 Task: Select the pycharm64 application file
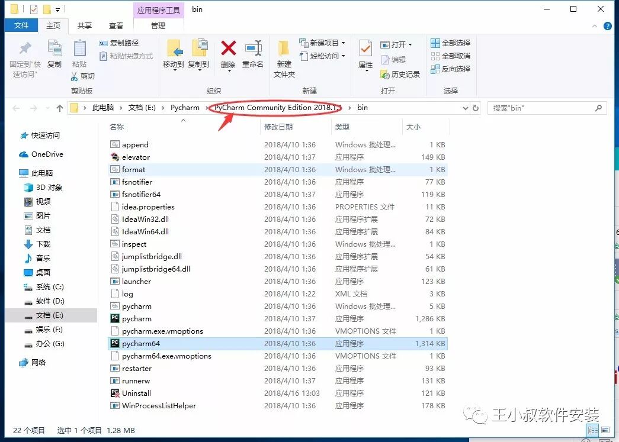pyautogui.click(x=278, y=343)
